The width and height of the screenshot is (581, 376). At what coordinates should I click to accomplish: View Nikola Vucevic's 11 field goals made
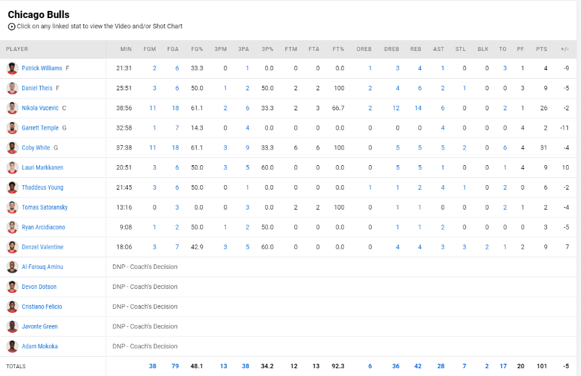pyautogui.click(x=152, y=108)
